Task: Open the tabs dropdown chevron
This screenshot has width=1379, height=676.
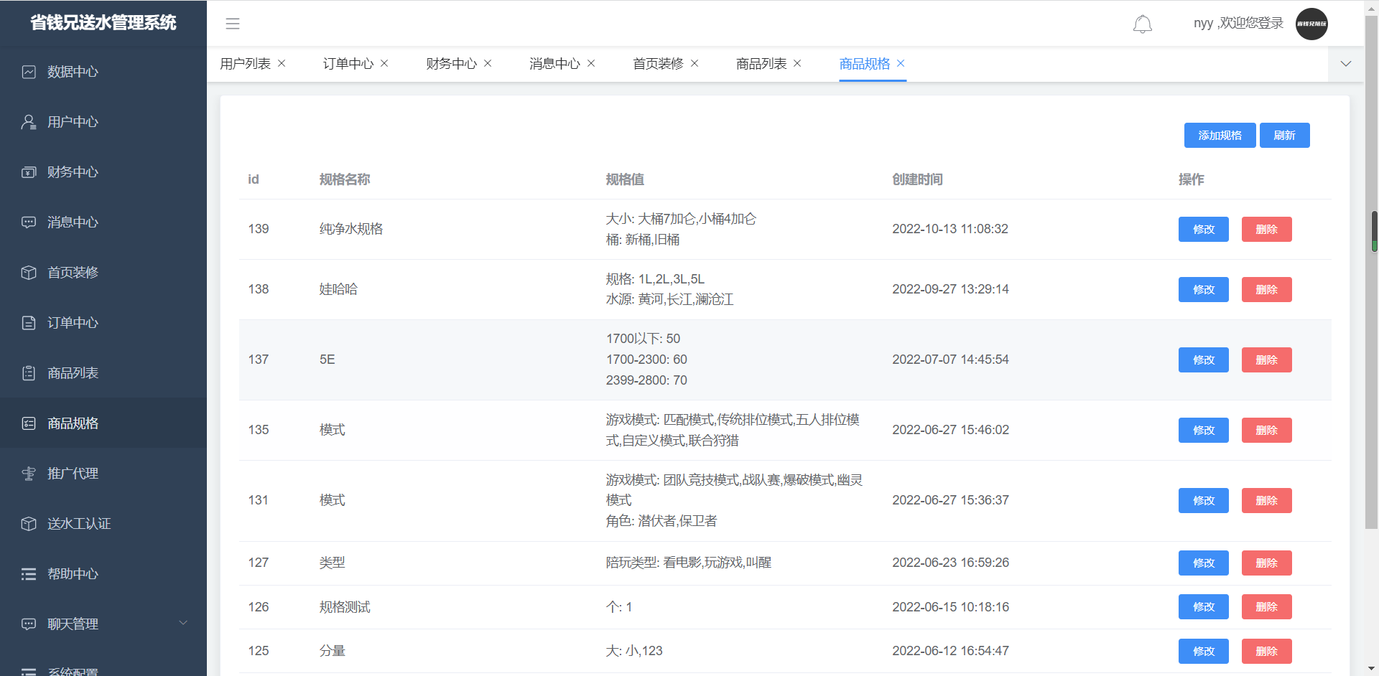Action: (1346, 64)
